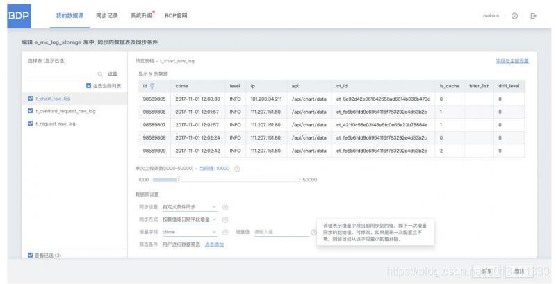The width and height of the screenshot is (556, 284).
Task: Click the 选择表 (显示已选) heading
Action: click(47, 61)
